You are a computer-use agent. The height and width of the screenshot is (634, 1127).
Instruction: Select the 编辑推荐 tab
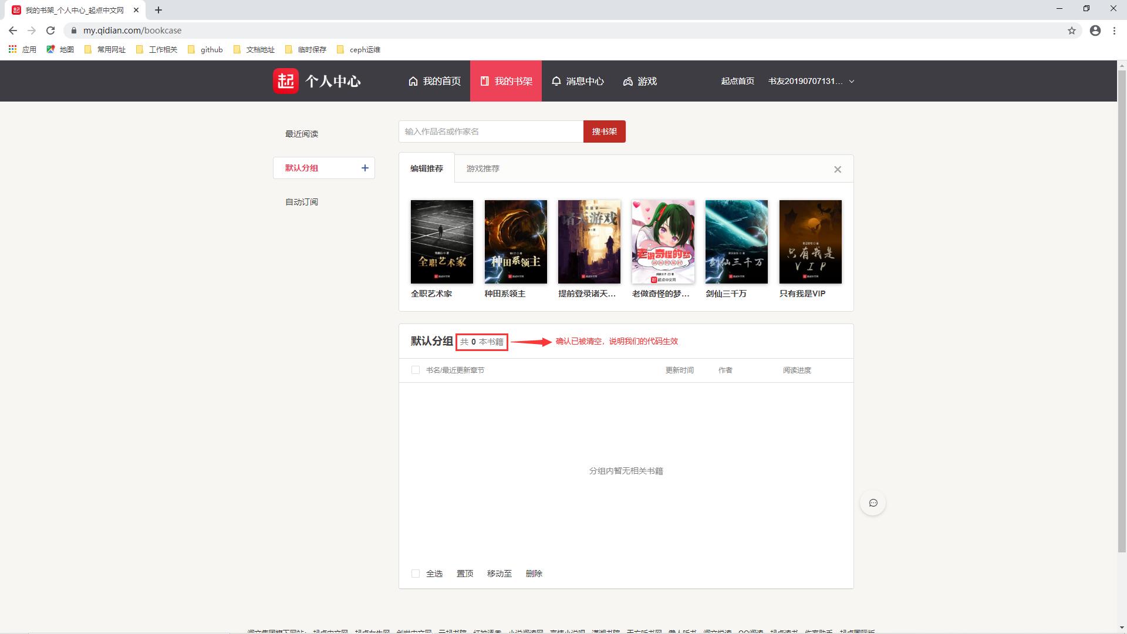(x=427, y=168)
